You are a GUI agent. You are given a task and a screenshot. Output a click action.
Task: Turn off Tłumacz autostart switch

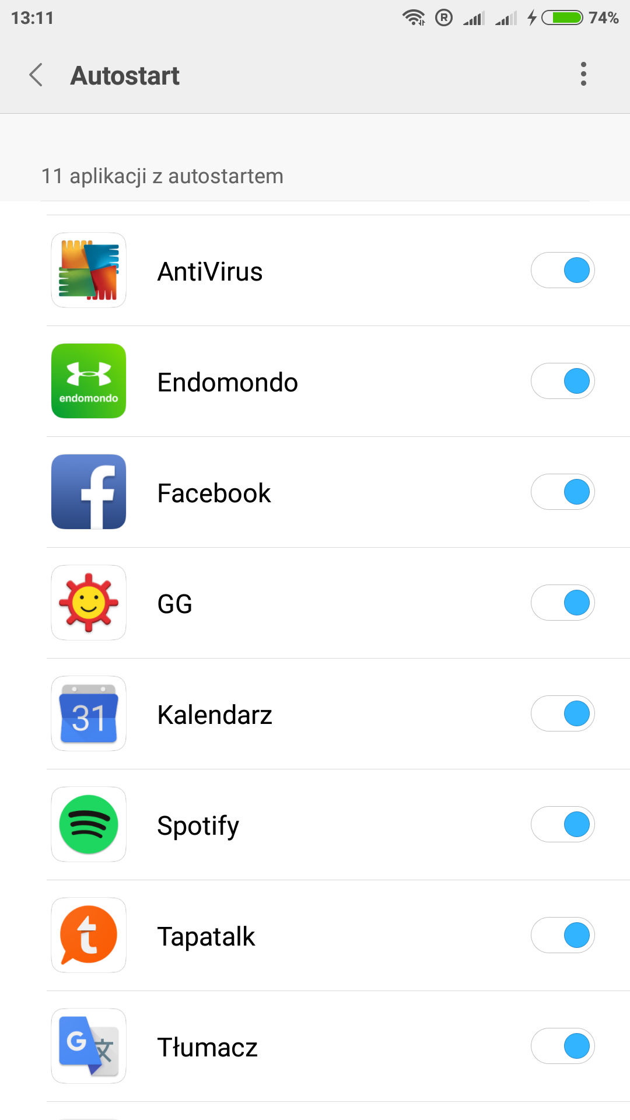click(562, 1046)
